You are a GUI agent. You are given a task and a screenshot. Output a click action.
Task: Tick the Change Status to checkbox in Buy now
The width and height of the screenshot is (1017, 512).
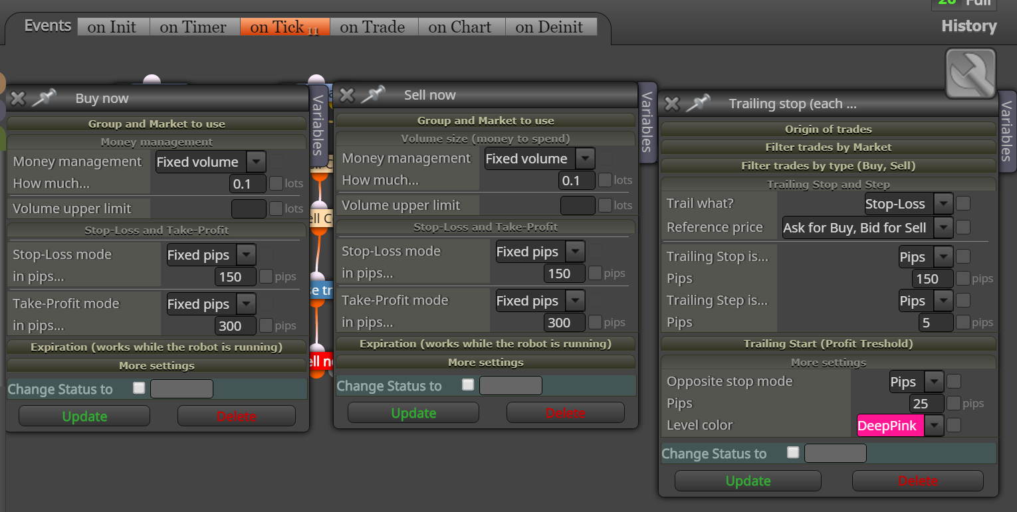pos(138,388)
